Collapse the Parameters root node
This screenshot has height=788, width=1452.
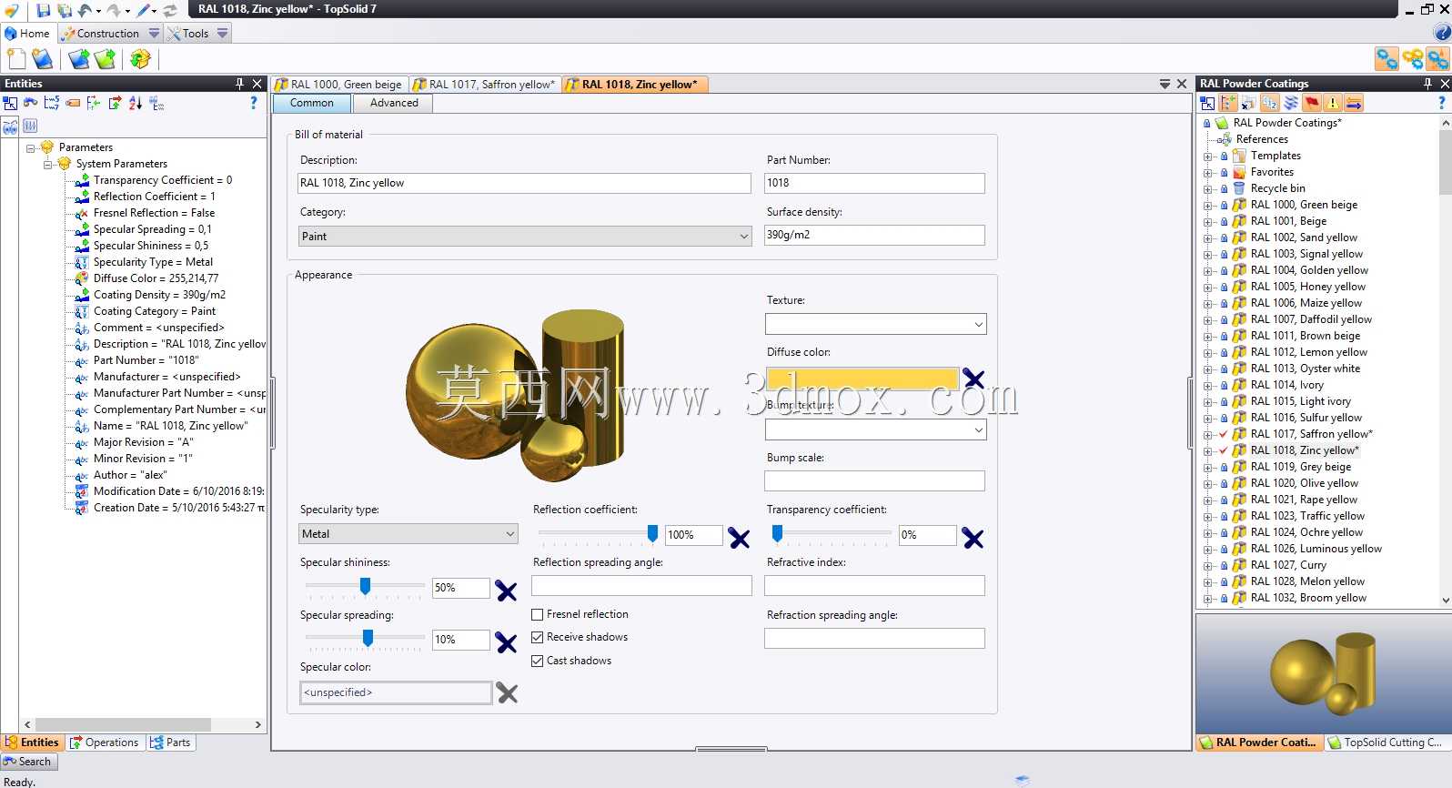(x=30, y=147)
